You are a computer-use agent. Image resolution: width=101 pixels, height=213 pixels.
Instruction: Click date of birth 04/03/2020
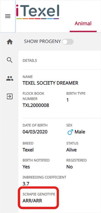(35, 132)
